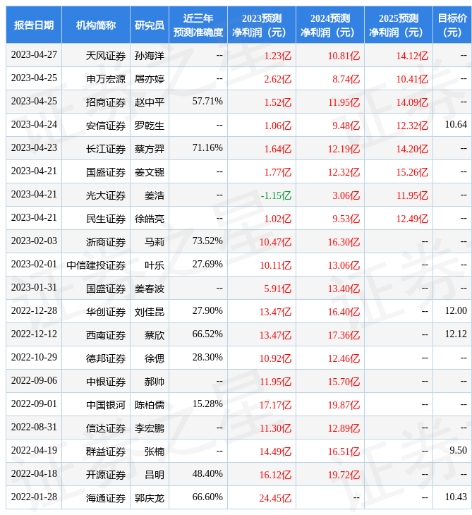Click analyst name 罗乾生
Image resolution: width=472 pixels, height=515 pixels.
pos(150,126)
